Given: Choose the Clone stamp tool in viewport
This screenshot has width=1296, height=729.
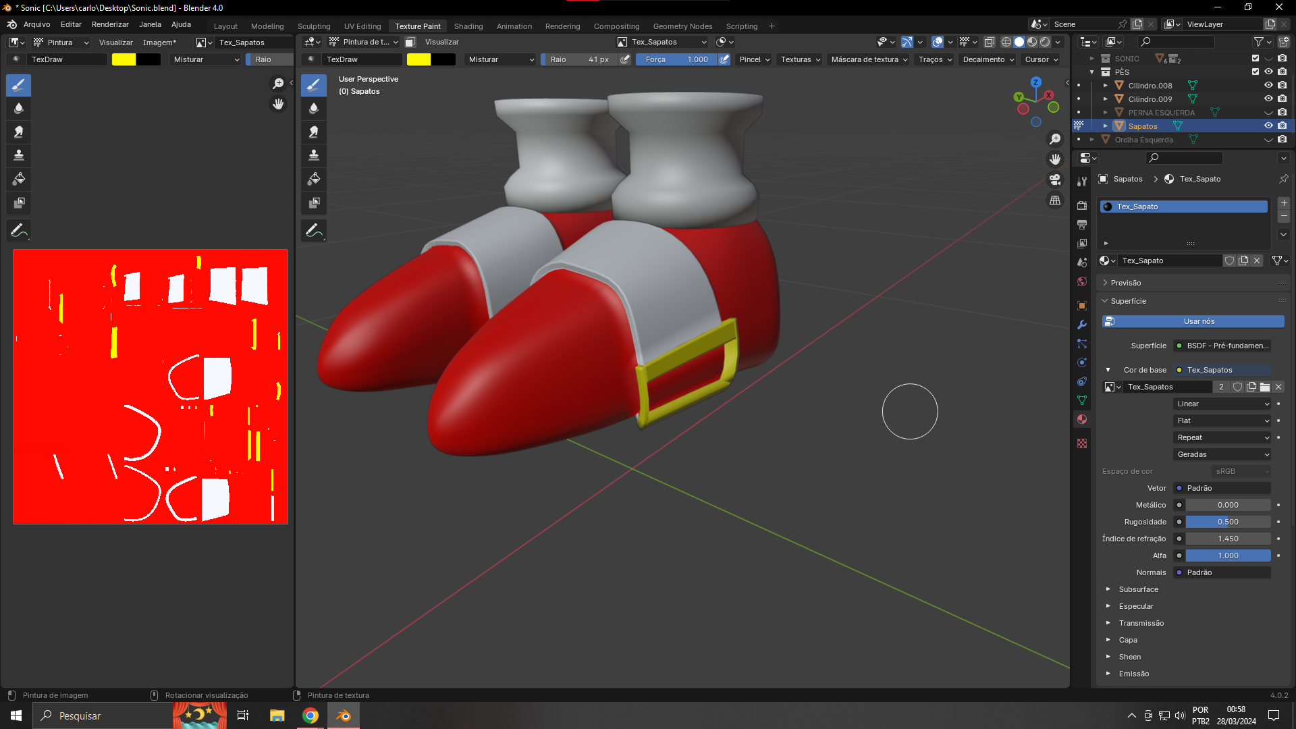Looking at the screenshot, I should (314, 155).
